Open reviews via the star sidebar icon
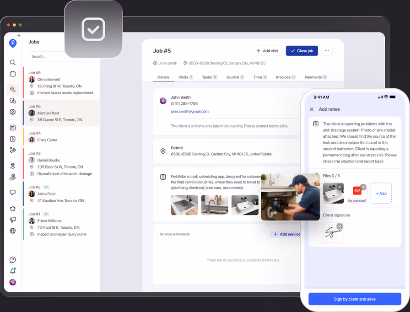The image size is (410, 312). 12,209
